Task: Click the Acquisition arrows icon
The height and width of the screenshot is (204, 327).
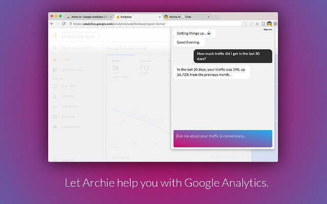Action: tap(55, 107)
